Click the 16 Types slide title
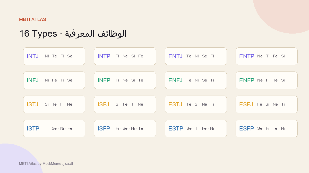 click(73, 34)
